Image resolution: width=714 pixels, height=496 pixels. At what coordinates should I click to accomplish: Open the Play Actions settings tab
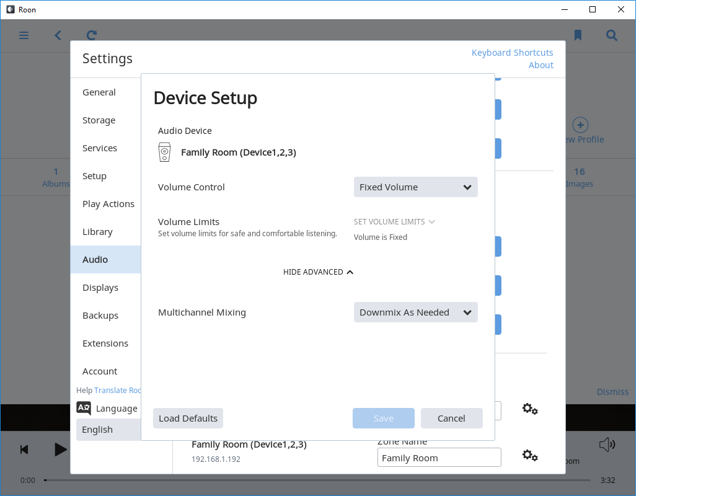tap(105, 204)
